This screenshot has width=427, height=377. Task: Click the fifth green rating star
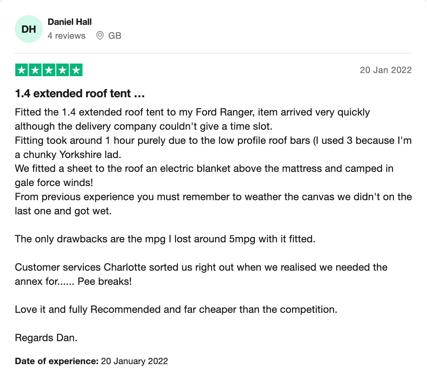[76, 70]
